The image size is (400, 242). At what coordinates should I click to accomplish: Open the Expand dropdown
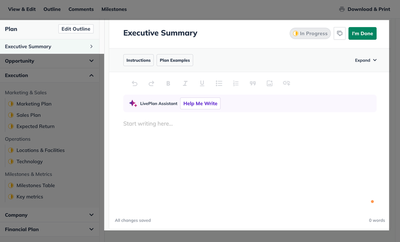pyautogui.click(x=365, y=60)
